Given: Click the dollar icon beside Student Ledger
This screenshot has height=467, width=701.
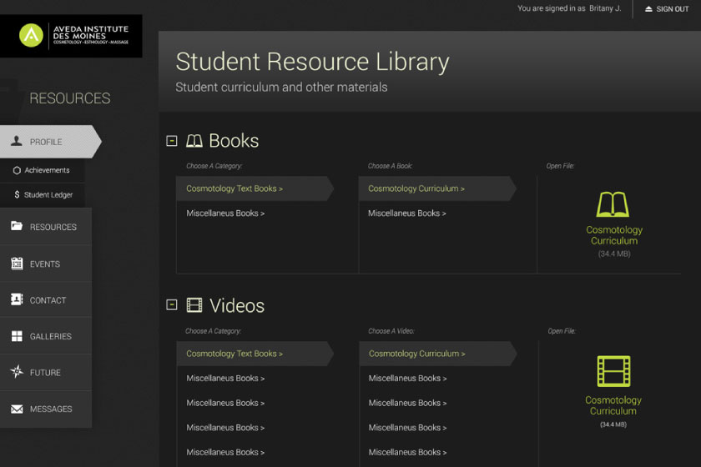Looking at the screenshot, I should (17, 194).
